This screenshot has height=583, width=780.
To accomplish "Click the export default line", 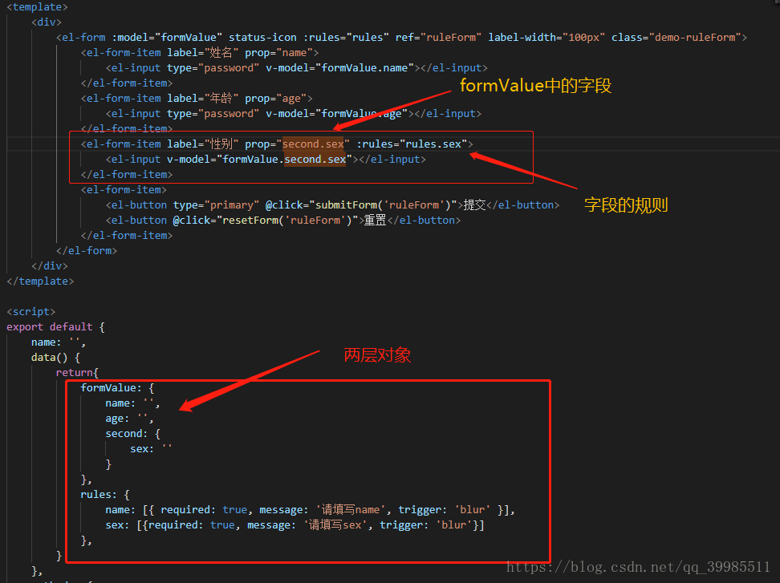I will coord(55,327).
